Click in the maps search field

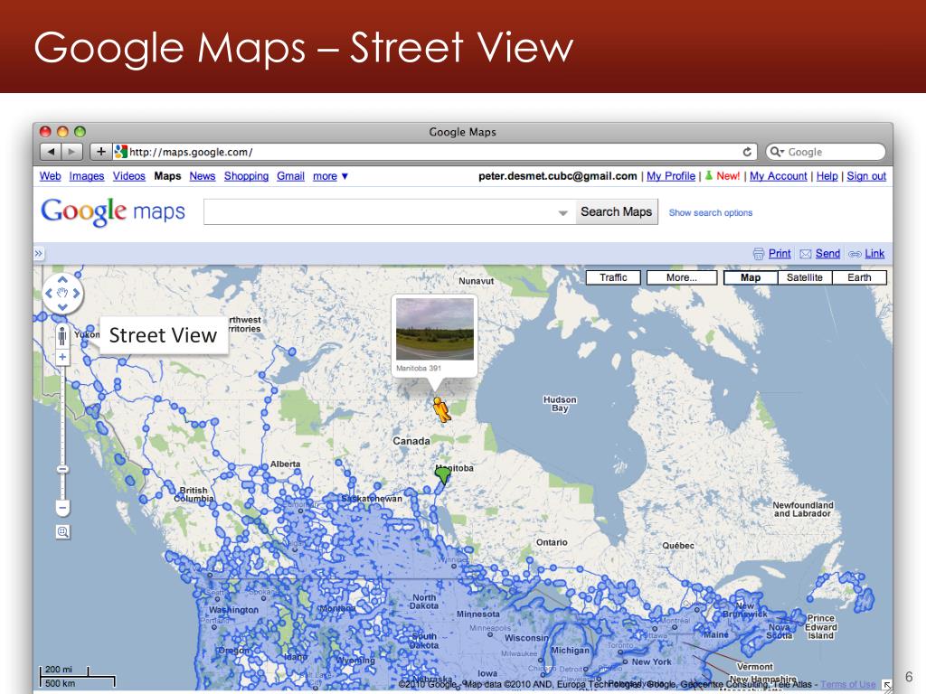[x=381, y=211]
